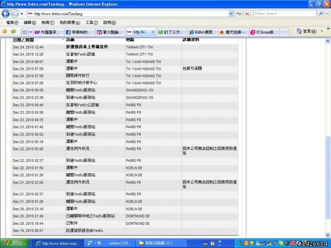Select the 託運資訊發送給FedEx entry
The height and width of the screenshot is (248, 331).
pos(85,230)
